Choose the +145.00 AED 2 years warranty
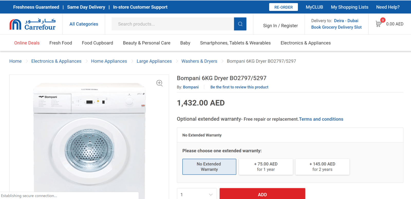Viewport: 411px width, 199px height. 322,167
